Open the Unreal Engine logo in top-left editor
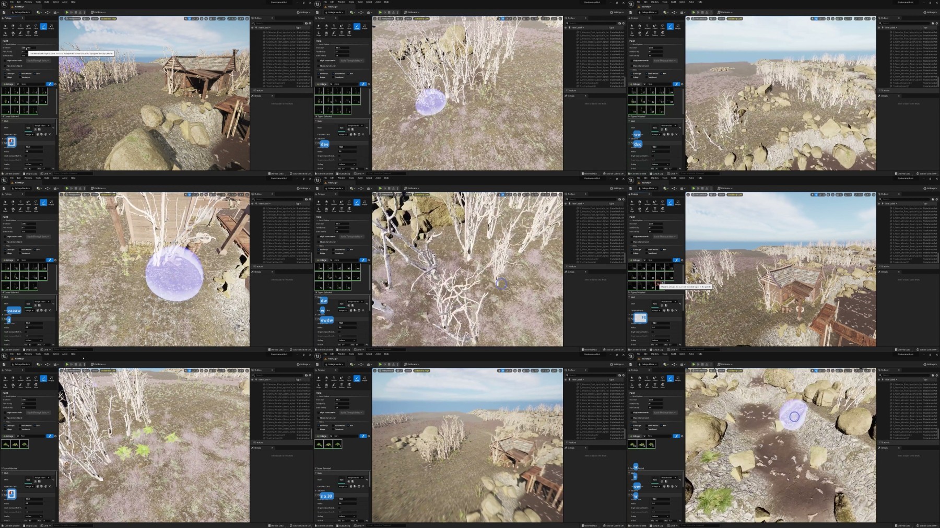The image size is (940, 528). (4, 4)
